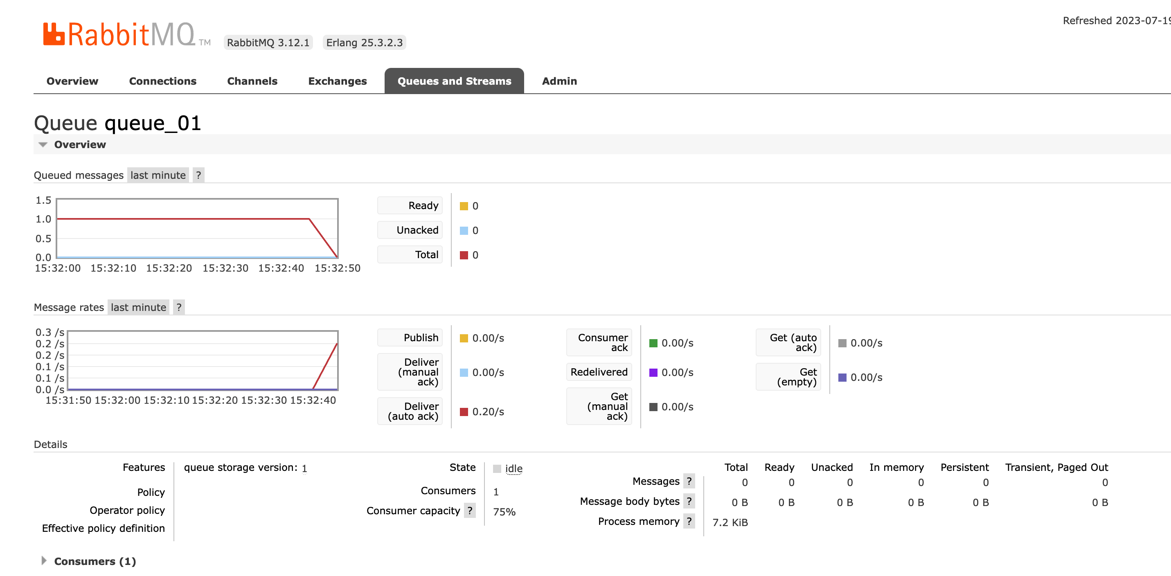Click the Ready count color swatch
Image resolution: width=1171 pixels, height=576 pixels.
(463, 205)
